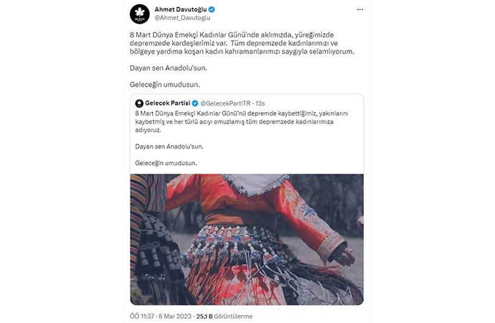The height and width of the screenshot is (323, 495).
Task: Click the 13s timestamp on quoted tweet
Action: (260, 103)
